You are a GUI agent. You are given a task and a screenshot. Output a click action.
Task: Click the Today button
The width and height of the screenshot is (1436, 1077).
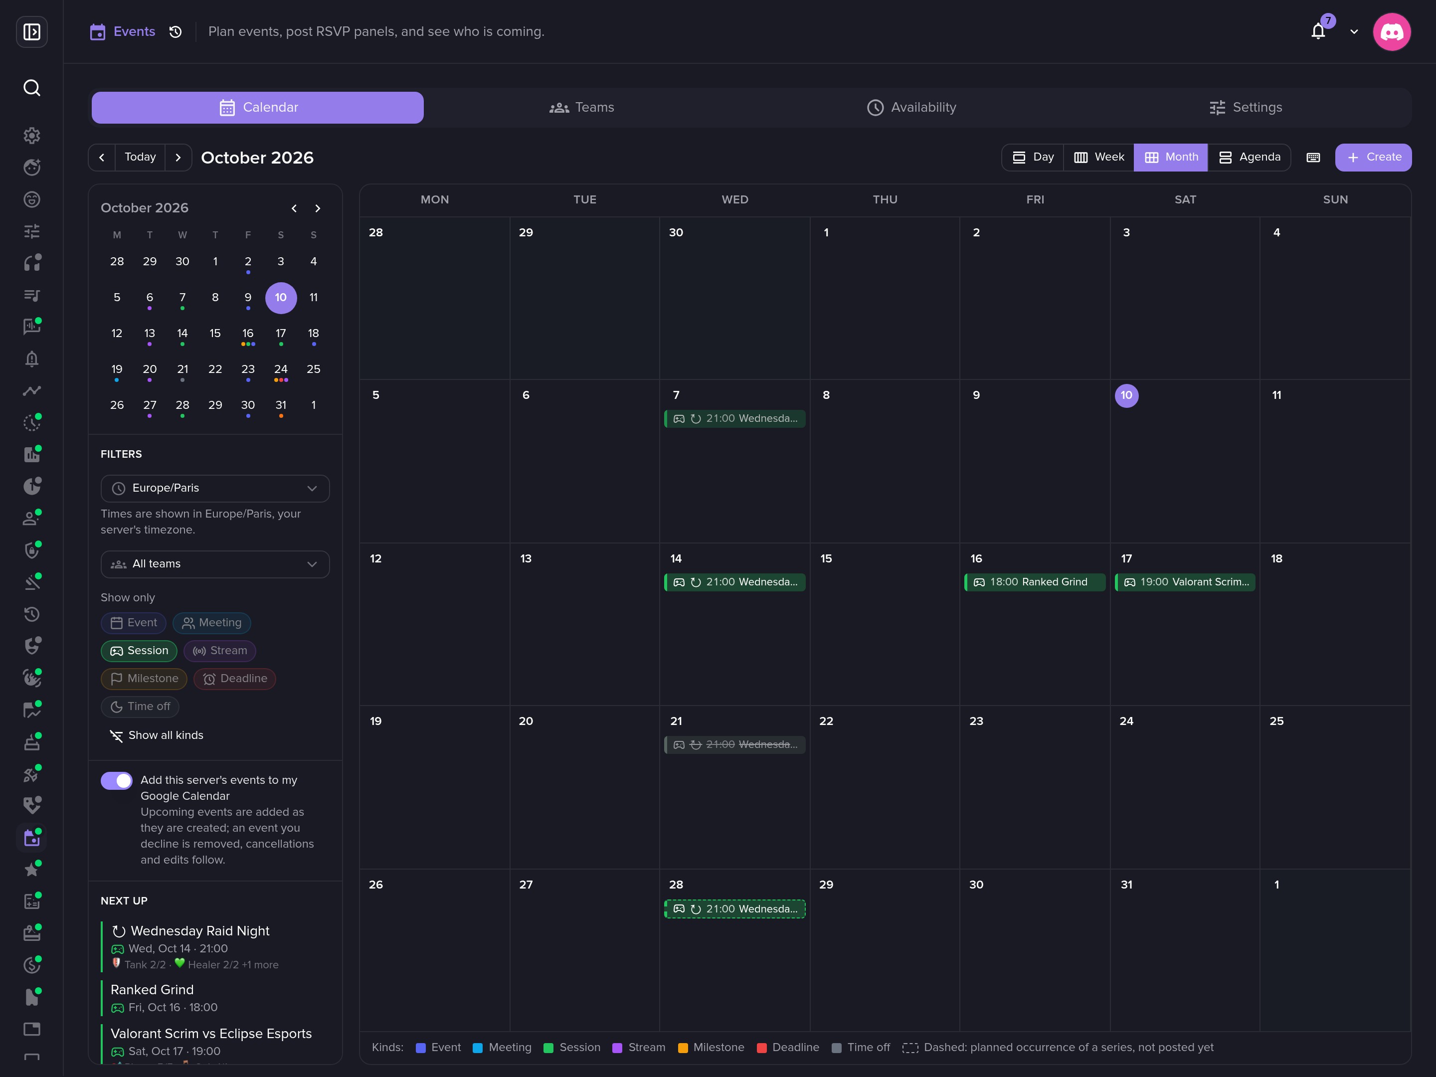click(x=140, y=158)
